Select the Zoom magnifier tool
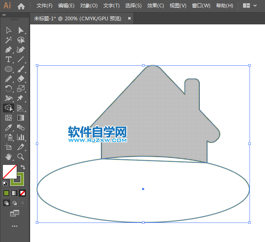The height and width of the screenshot is (242, 265). 21,157
